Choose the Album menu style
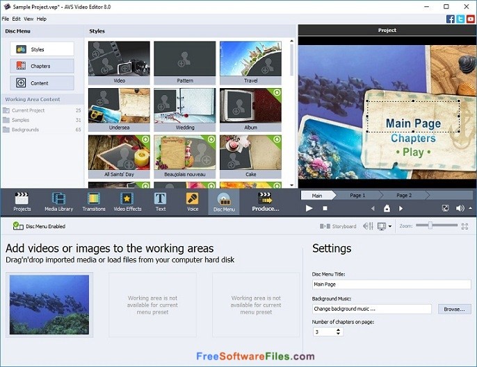The width and height of the screenshot is (477, 367). coord(250,110)
